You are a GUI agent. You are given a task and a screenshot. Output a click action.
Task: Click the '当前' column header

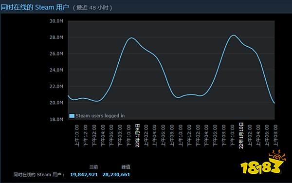click(x=93, y=167)
